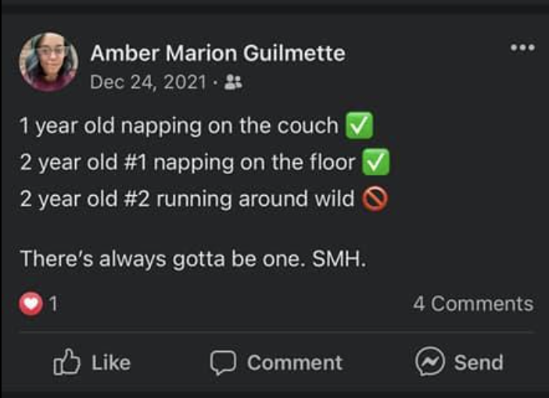Viewport: 549px width, 398px height.
Task: Click the friends audience icon beside the date
Action: point(232,81)
